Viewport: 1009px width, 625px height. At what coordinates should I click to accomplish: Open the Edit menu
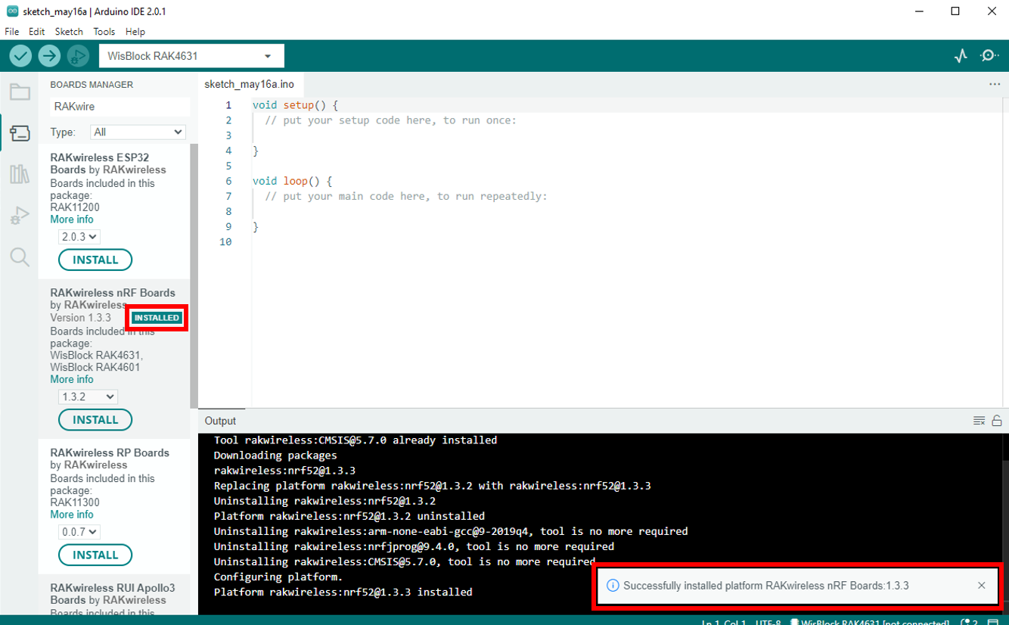click(x=36, y=32)
